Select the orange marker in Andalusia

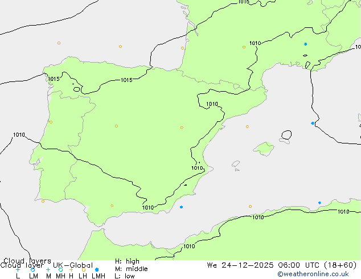(x=112, y=206)
